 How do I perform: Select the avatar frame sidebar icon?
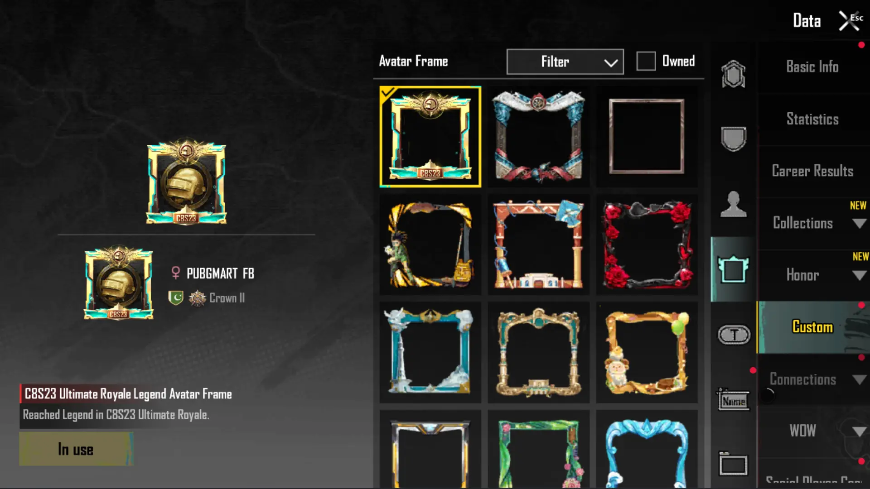tap(733, 269)
